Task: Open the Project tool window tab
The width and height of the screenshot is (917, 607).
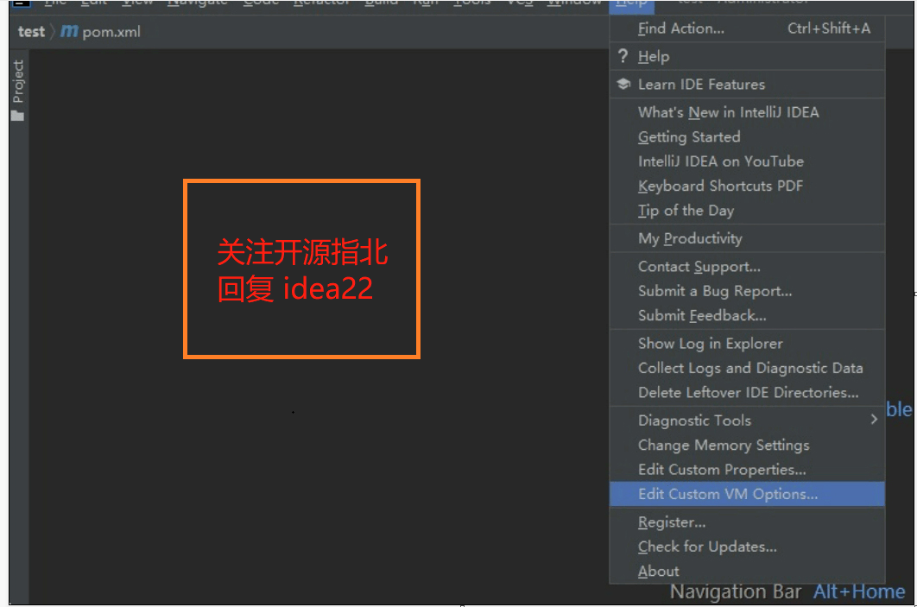Action: point(18,81)
